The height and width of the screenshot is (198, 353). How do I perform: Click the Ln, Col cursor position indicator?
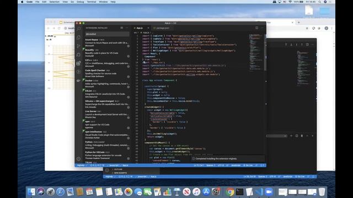coord(199,166)
